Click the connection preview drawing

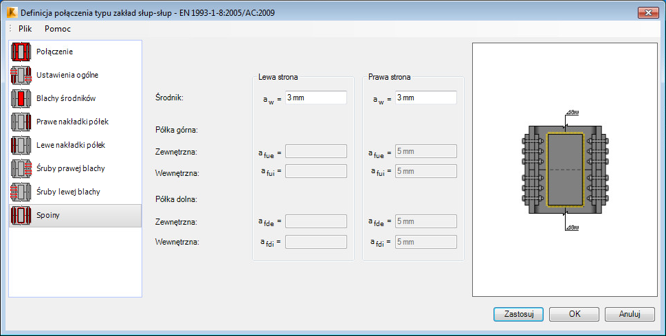pyautogui.click(x=565, y=170)
